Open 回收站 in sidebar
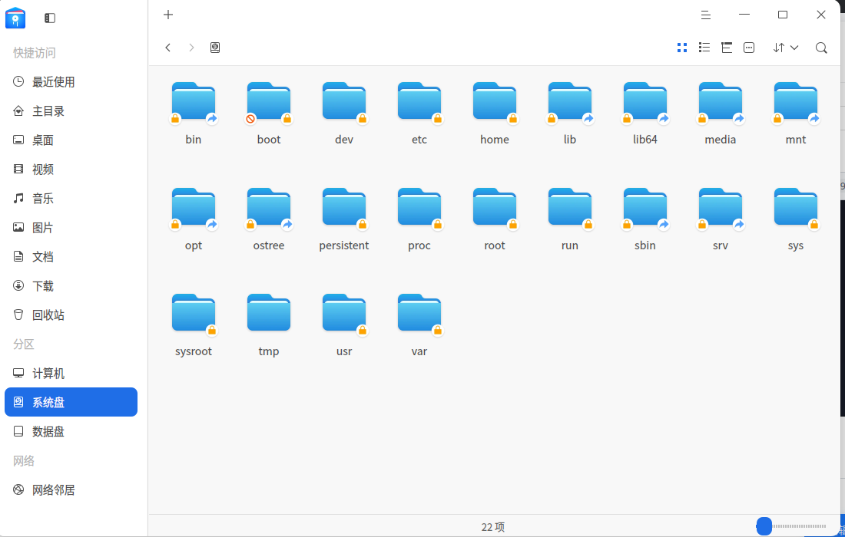Image resolution: width=845 pixels, height=537 pixels. [x=48, y=315]
